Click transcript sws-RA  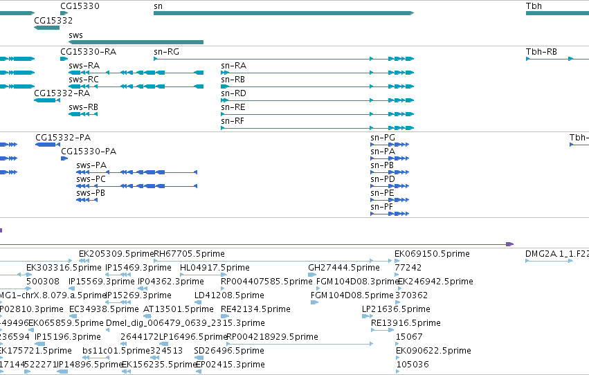pos(136,73)
